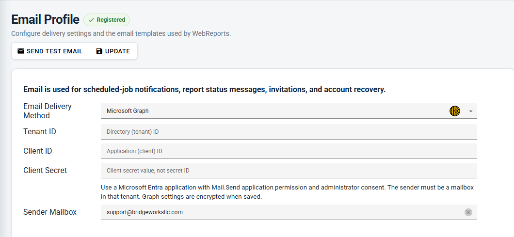Click the Update button

click(x=113, y=51)
